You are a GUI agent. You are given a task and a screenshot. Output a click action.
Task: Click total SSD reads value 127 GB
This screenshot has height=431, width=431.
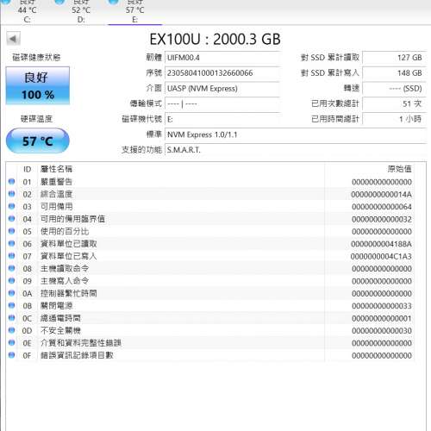394,58
